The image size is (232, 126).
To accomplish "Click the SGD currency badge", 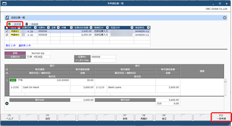I will point(13,80).
